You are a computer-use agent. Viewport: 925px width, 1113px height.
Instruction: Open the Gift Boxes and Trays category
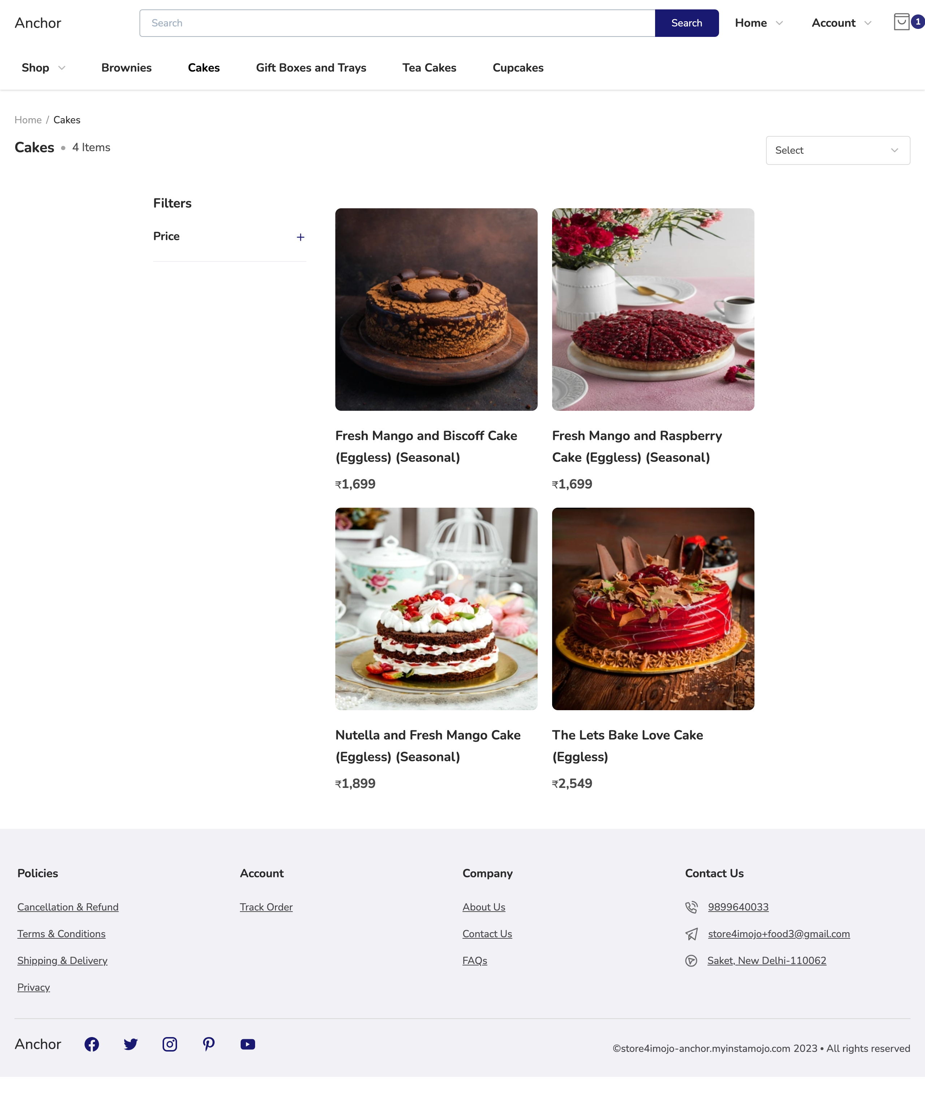coord(311,68)
